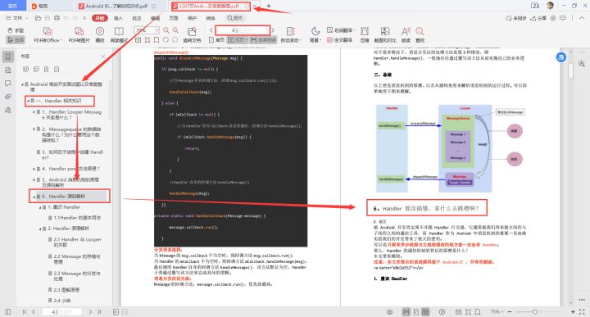Viewport: 590px width, 317px height.
Task: Click full text translation (全文翻译)
Action: (340, 40)
